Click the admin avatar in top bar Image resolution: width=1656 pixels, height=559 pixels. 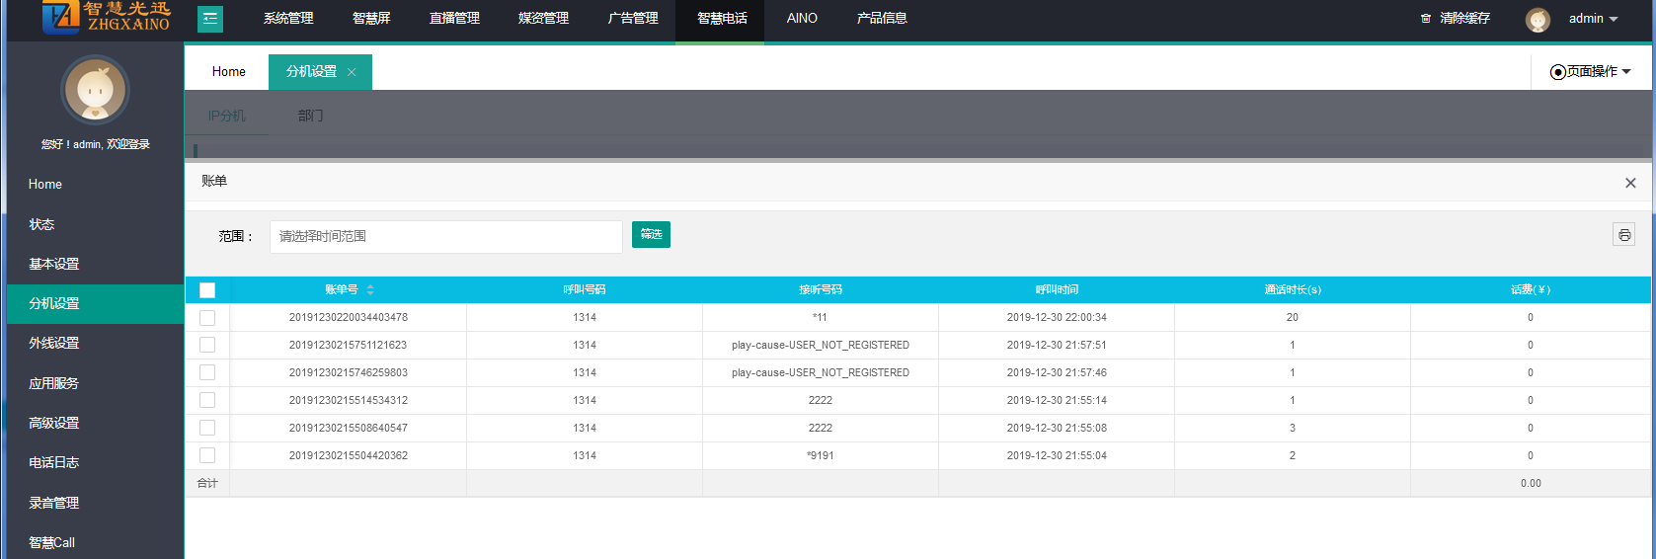point(1538,20)
